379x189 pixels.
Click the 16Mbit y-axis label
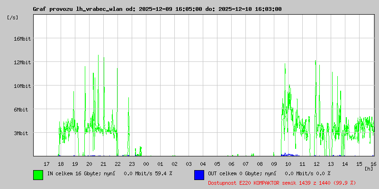23,39
